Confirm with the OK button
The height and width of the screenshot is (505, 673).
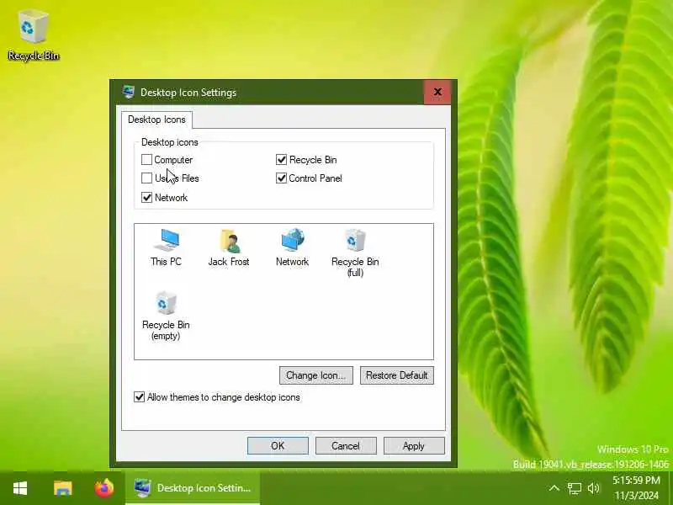coord(278,446)
